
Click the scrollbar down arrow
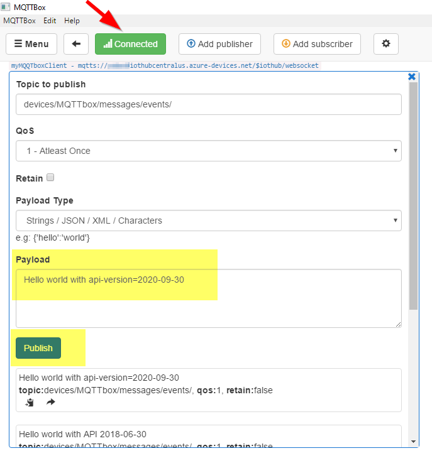click(x=413, y=442)
